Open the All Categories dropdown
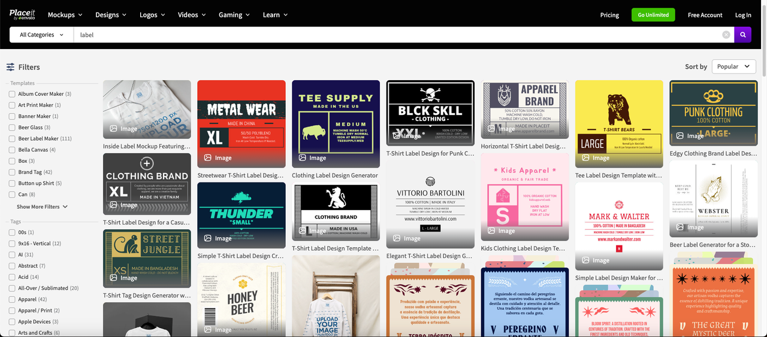The image size is (767, 337). click(41, 35)
